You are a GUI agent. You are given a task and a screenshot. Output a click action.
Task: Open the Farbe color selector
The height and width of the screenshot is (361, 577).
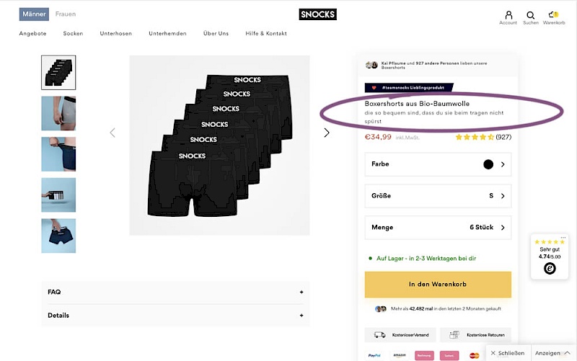[438, 164]
